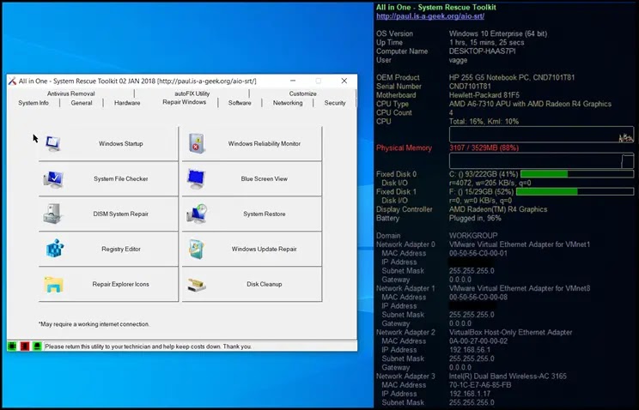Click 'AMD A6-7310 APU' CPU type text
The image size is (639, 410).
[x=476, y=104]
